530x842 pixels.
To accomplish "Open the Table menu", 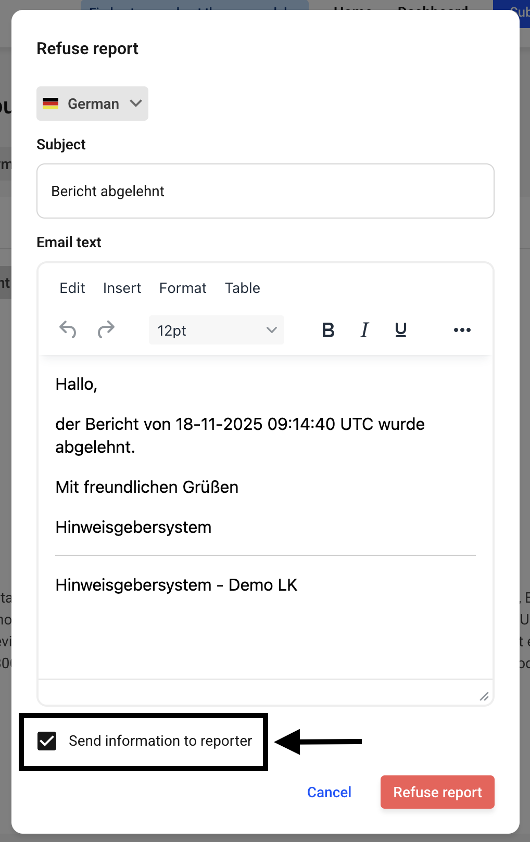I will (242, 288).
